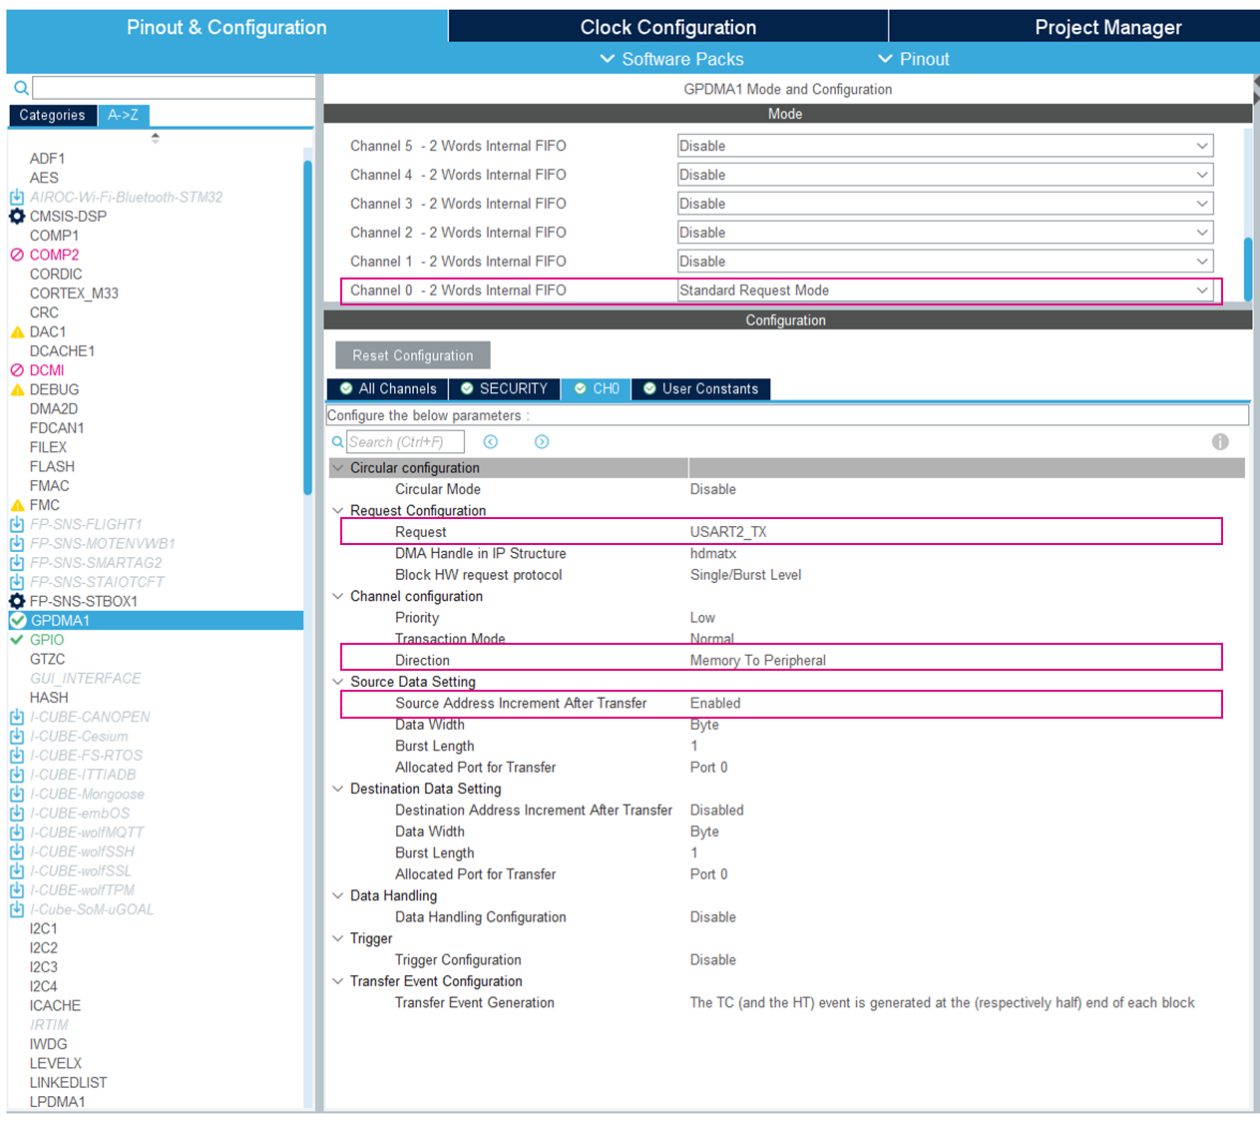Collapse the Transfer Event Configuration section
The height and width of the screenshot is (1123, 1260).
click(338, 981)
